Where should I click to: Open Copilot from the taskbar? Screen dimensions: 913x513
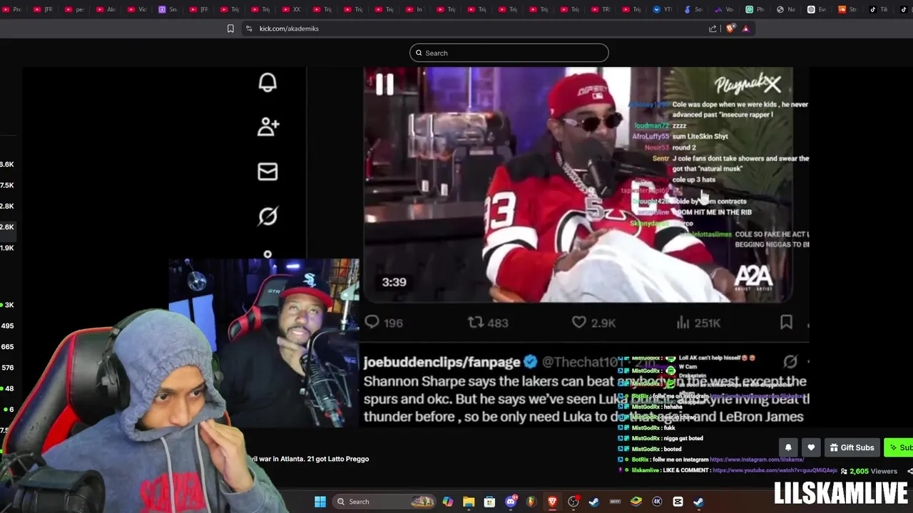coord(447,502)
